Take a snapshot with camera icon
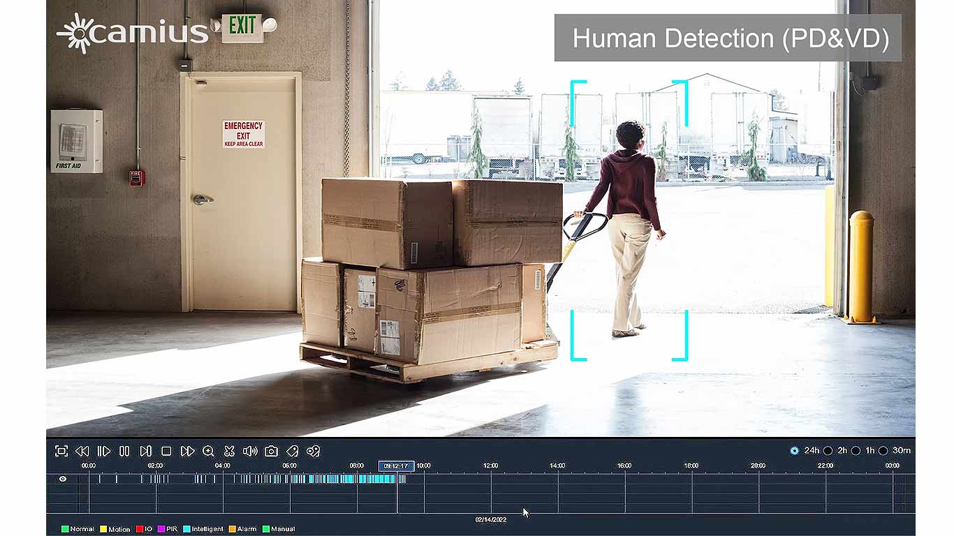The width and height of the screenshot is (954, 536). [271, 452]
